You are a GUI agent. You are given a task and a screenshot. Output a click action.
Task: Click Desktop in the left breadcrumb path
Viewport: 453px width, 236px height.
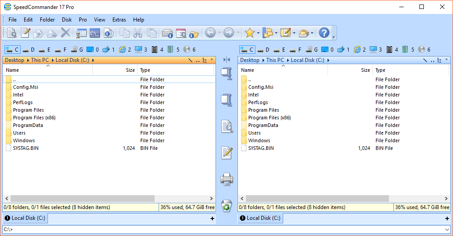(14, 60)
